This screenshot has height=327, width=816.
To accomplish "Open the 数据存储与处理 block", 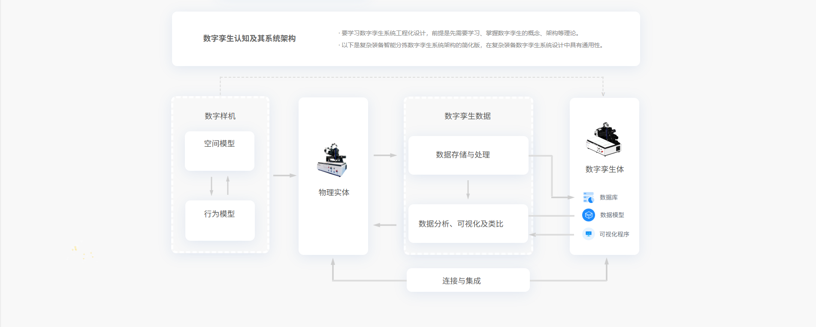I will coord(468,155).
